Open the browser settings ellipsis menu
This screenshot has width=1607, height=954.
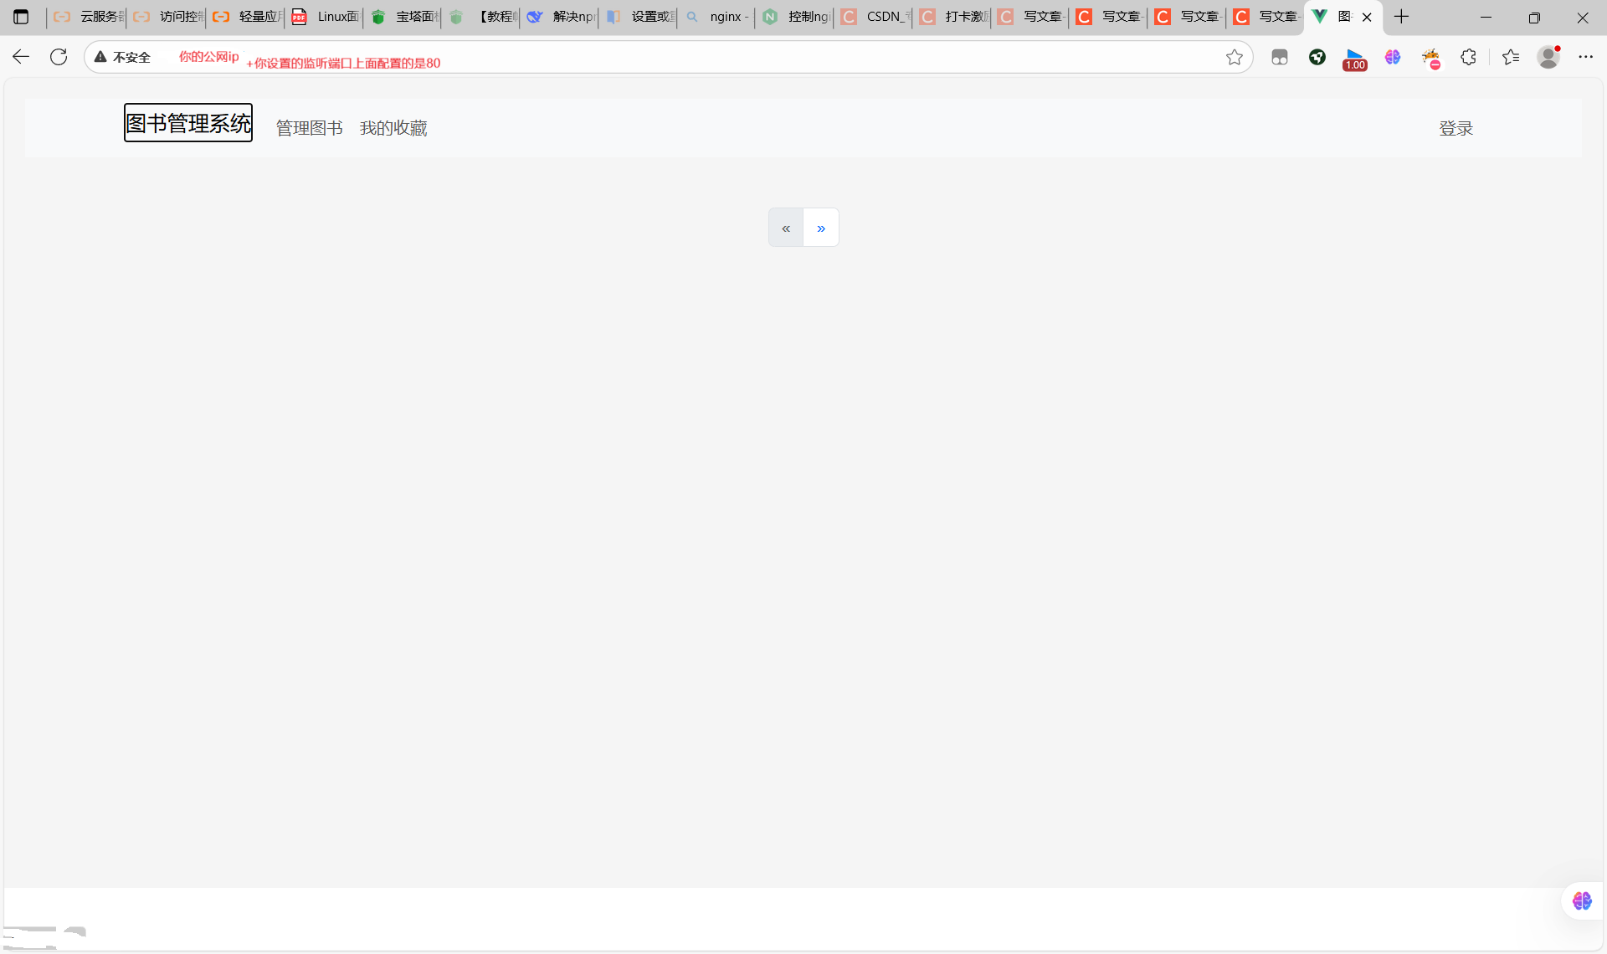(x=1585, y=57)
